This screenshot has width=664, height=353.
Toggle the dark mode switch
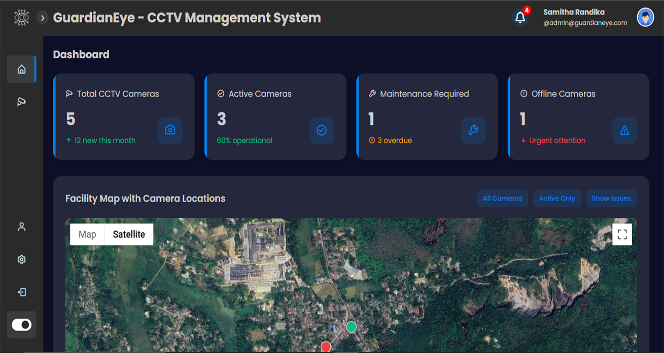click(21, 325)
